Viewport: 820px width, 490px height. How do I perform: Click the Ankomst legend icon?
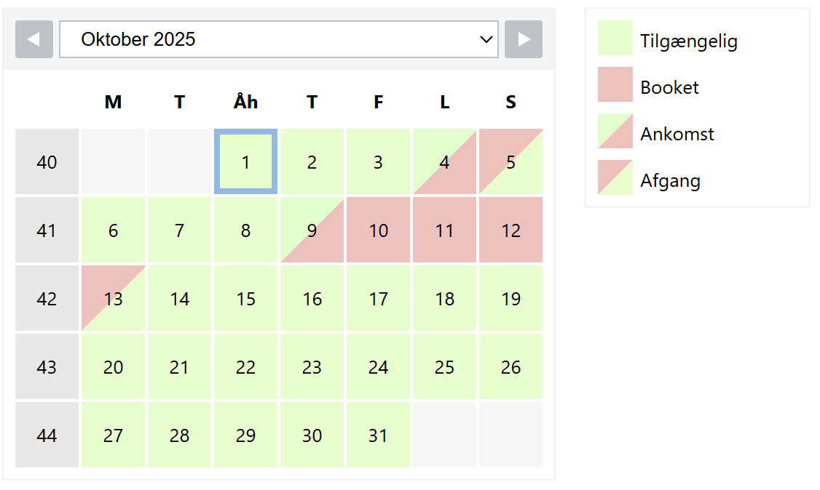coord(615,131)
